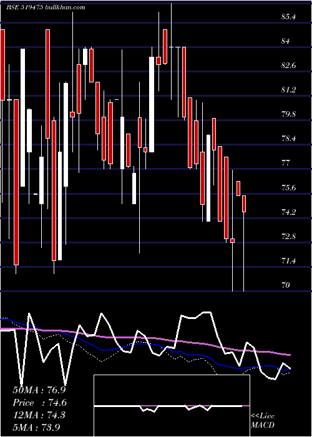Image resolution: width=312 pixels, height=437 pixels.
Task: Click the 78.4 price axis label
Action: [x=288, y=139]
